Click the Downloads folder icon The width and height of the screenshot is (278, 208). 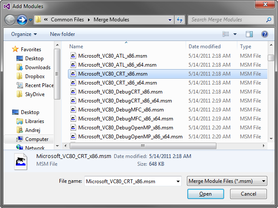coord(20,67)
